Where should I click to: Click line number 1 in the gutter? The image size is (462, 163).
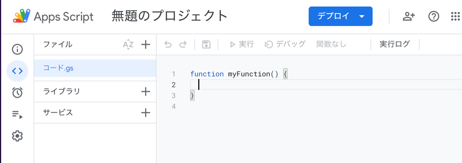174,74
